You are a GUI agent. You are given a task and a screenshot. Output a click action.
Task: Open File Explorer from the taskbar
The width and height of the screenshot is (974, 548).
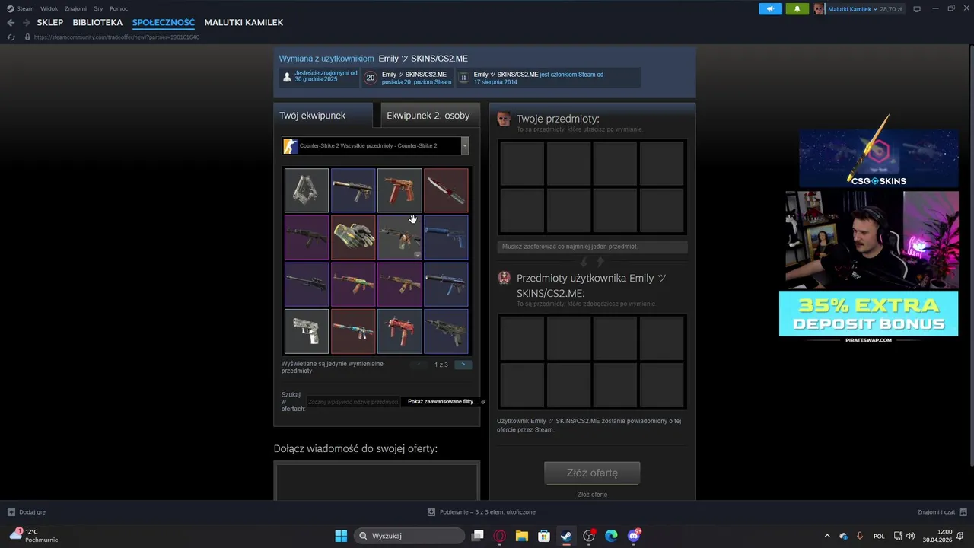(522, 536)
